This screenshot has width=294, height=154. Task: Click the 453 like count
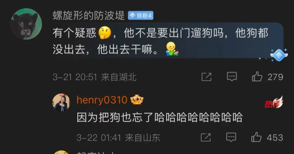(275, 137)
